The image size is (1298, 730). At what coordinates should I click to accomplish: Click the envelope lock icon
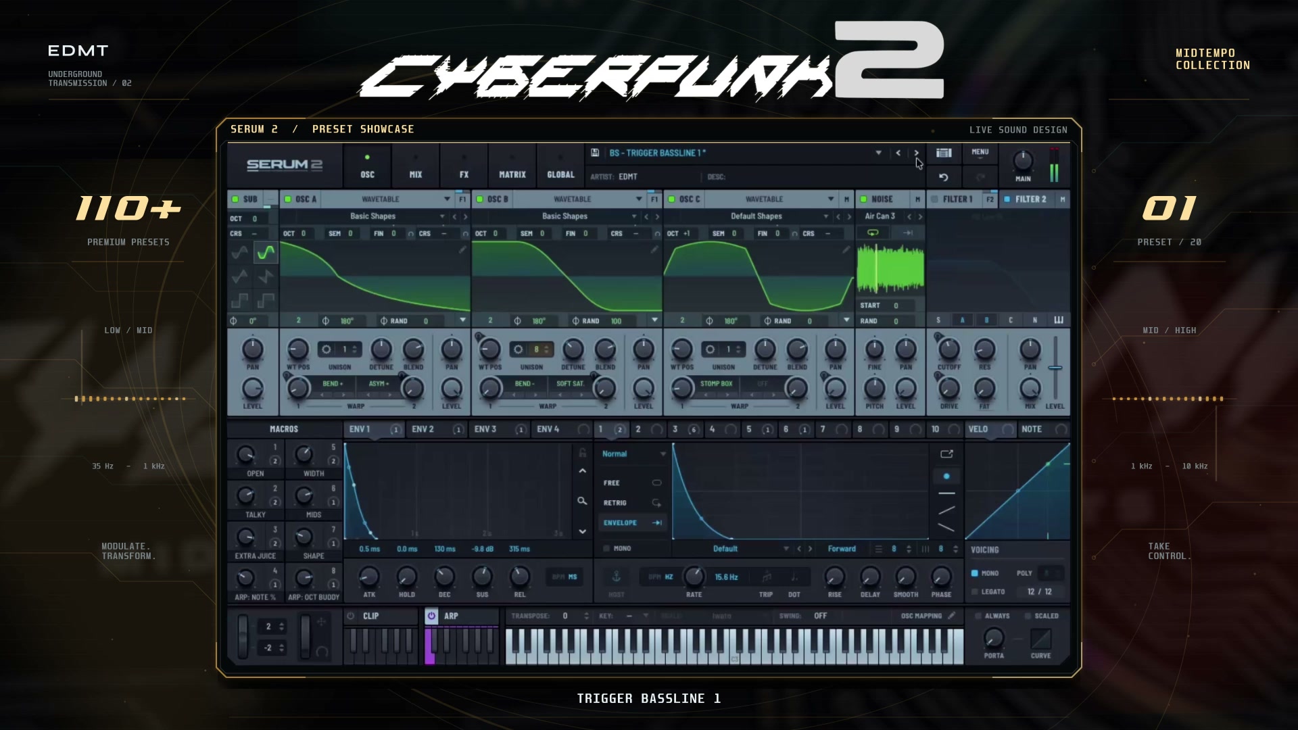coord(582,453)
